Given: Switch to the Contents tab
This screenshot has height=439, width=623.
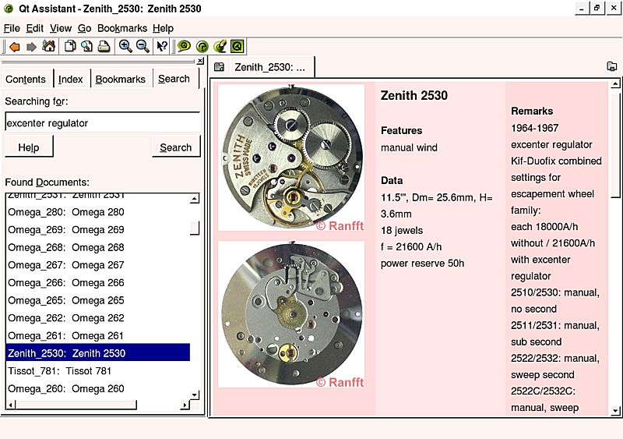Looking at the screenshot, I should point(26,80).
